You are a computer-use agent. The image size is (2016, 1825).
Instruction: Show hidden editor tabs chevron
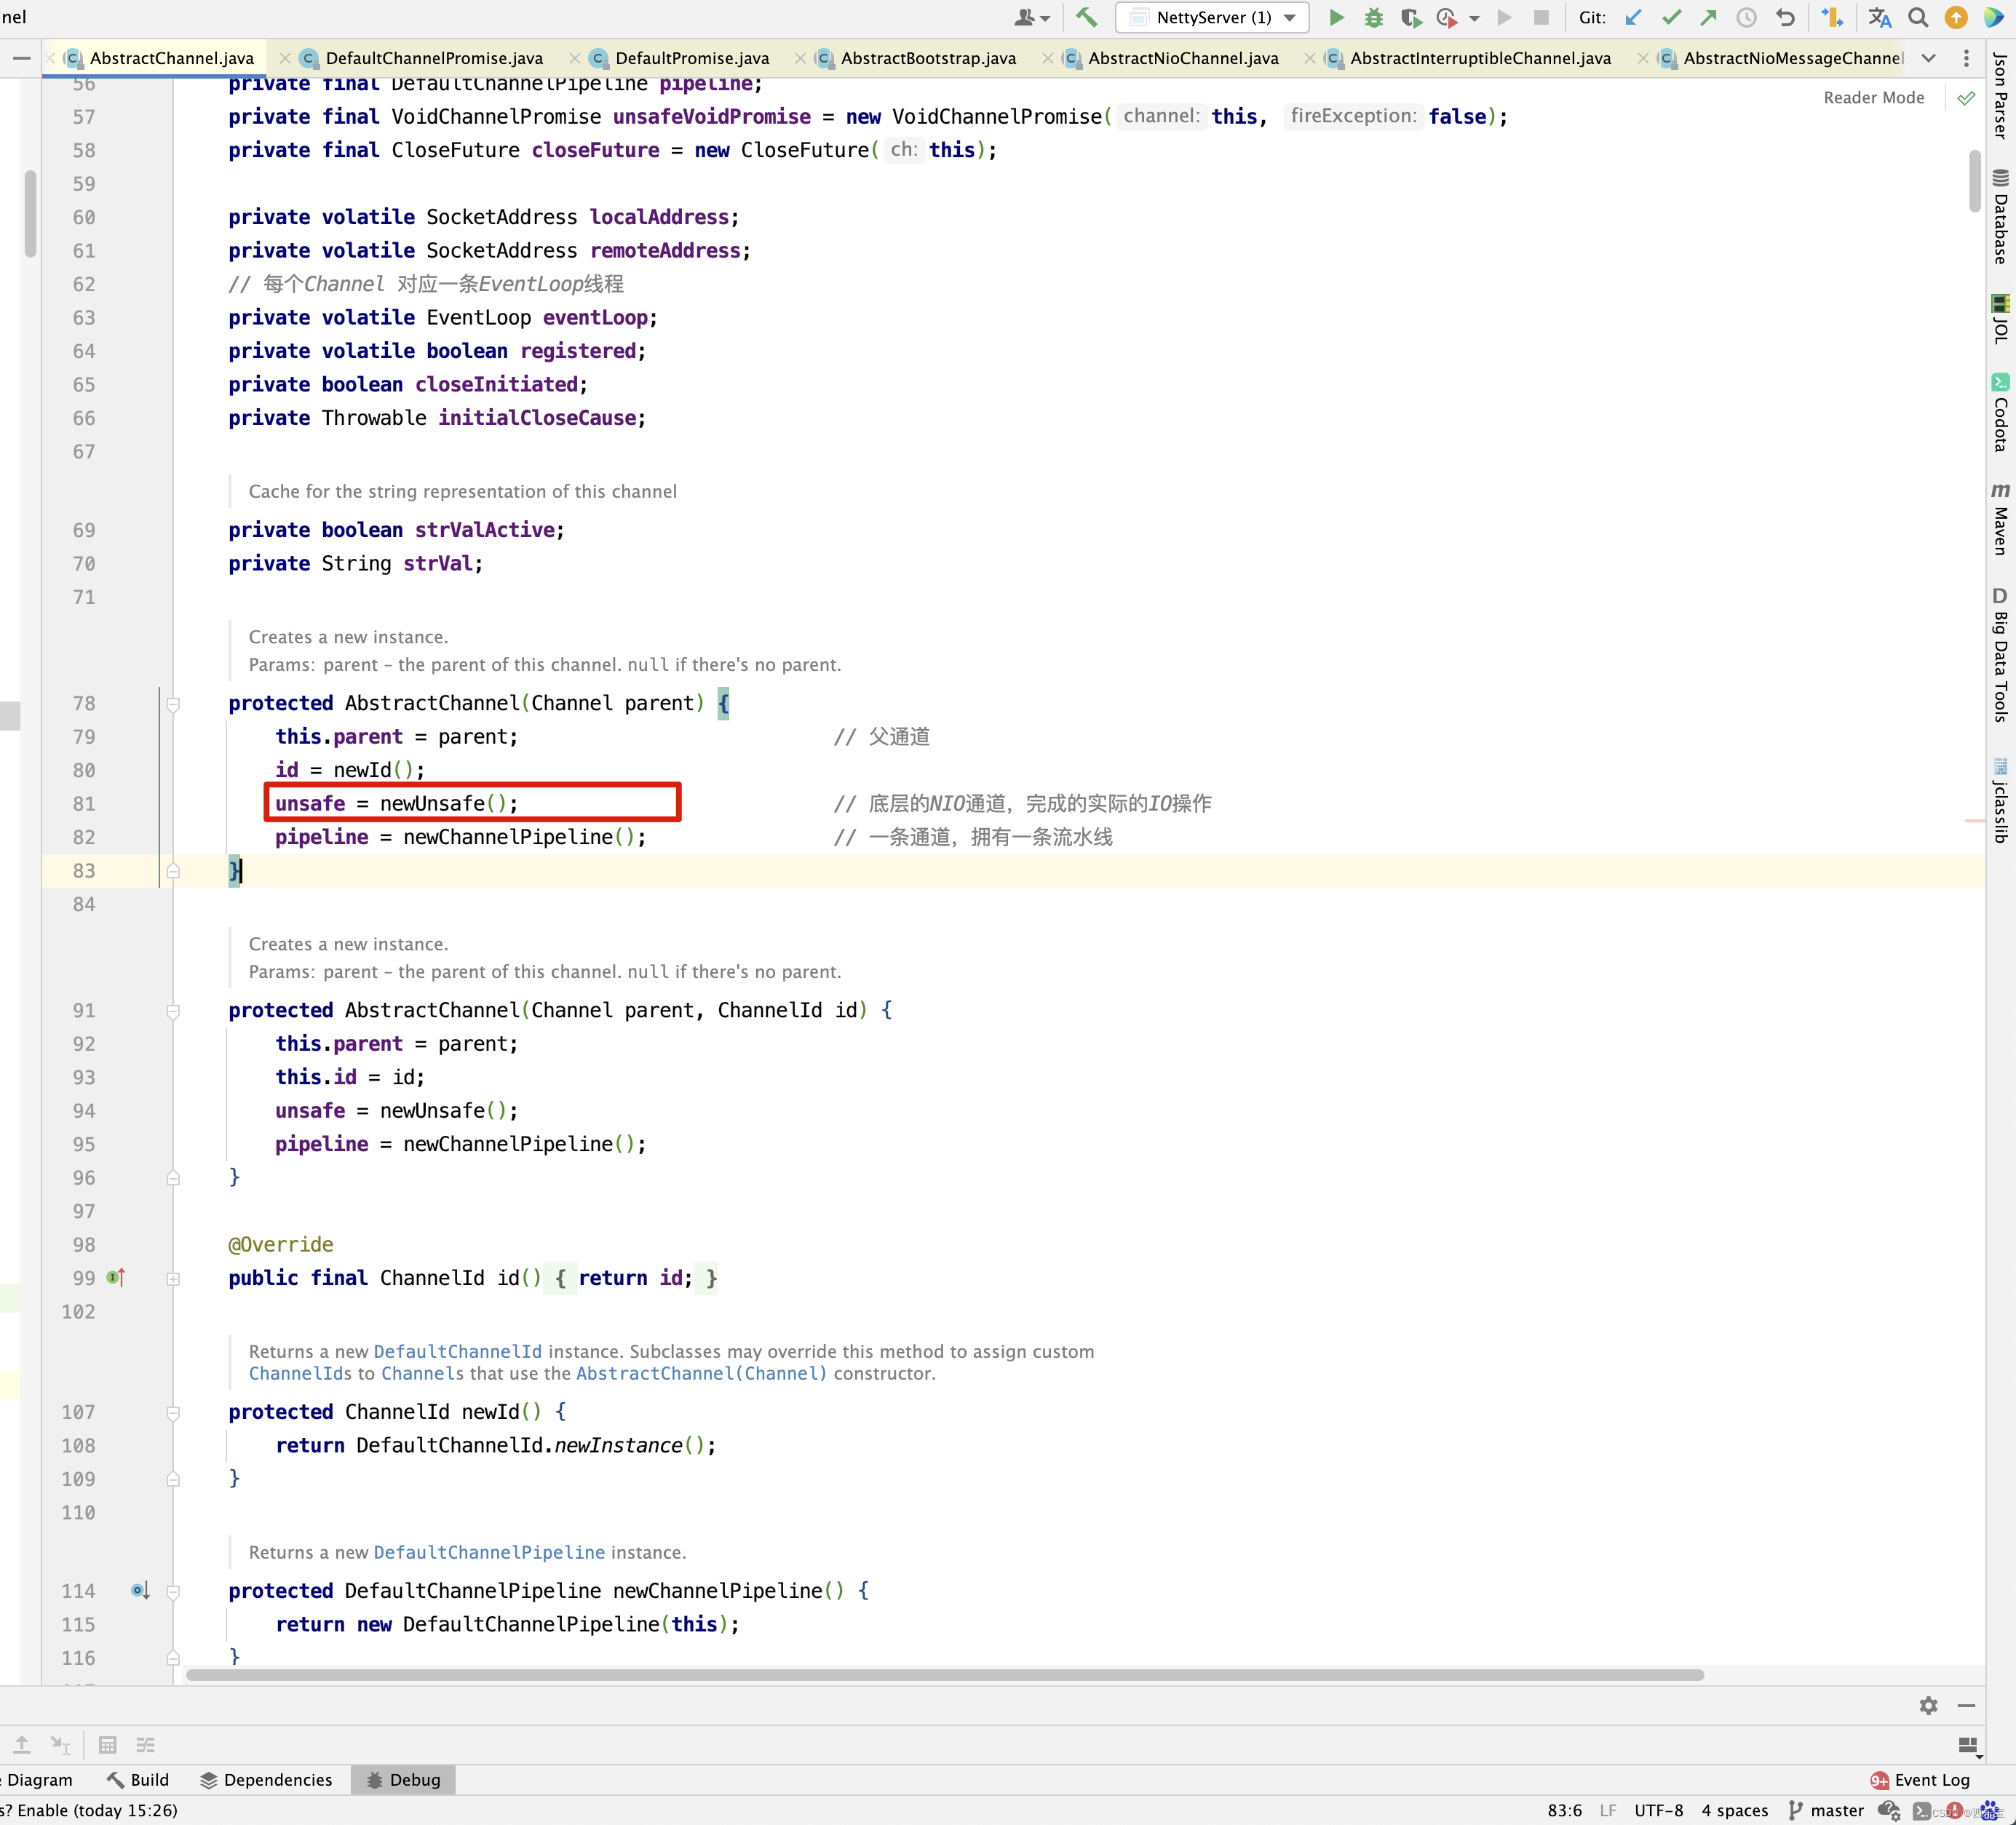click(x=1928, y=58)
